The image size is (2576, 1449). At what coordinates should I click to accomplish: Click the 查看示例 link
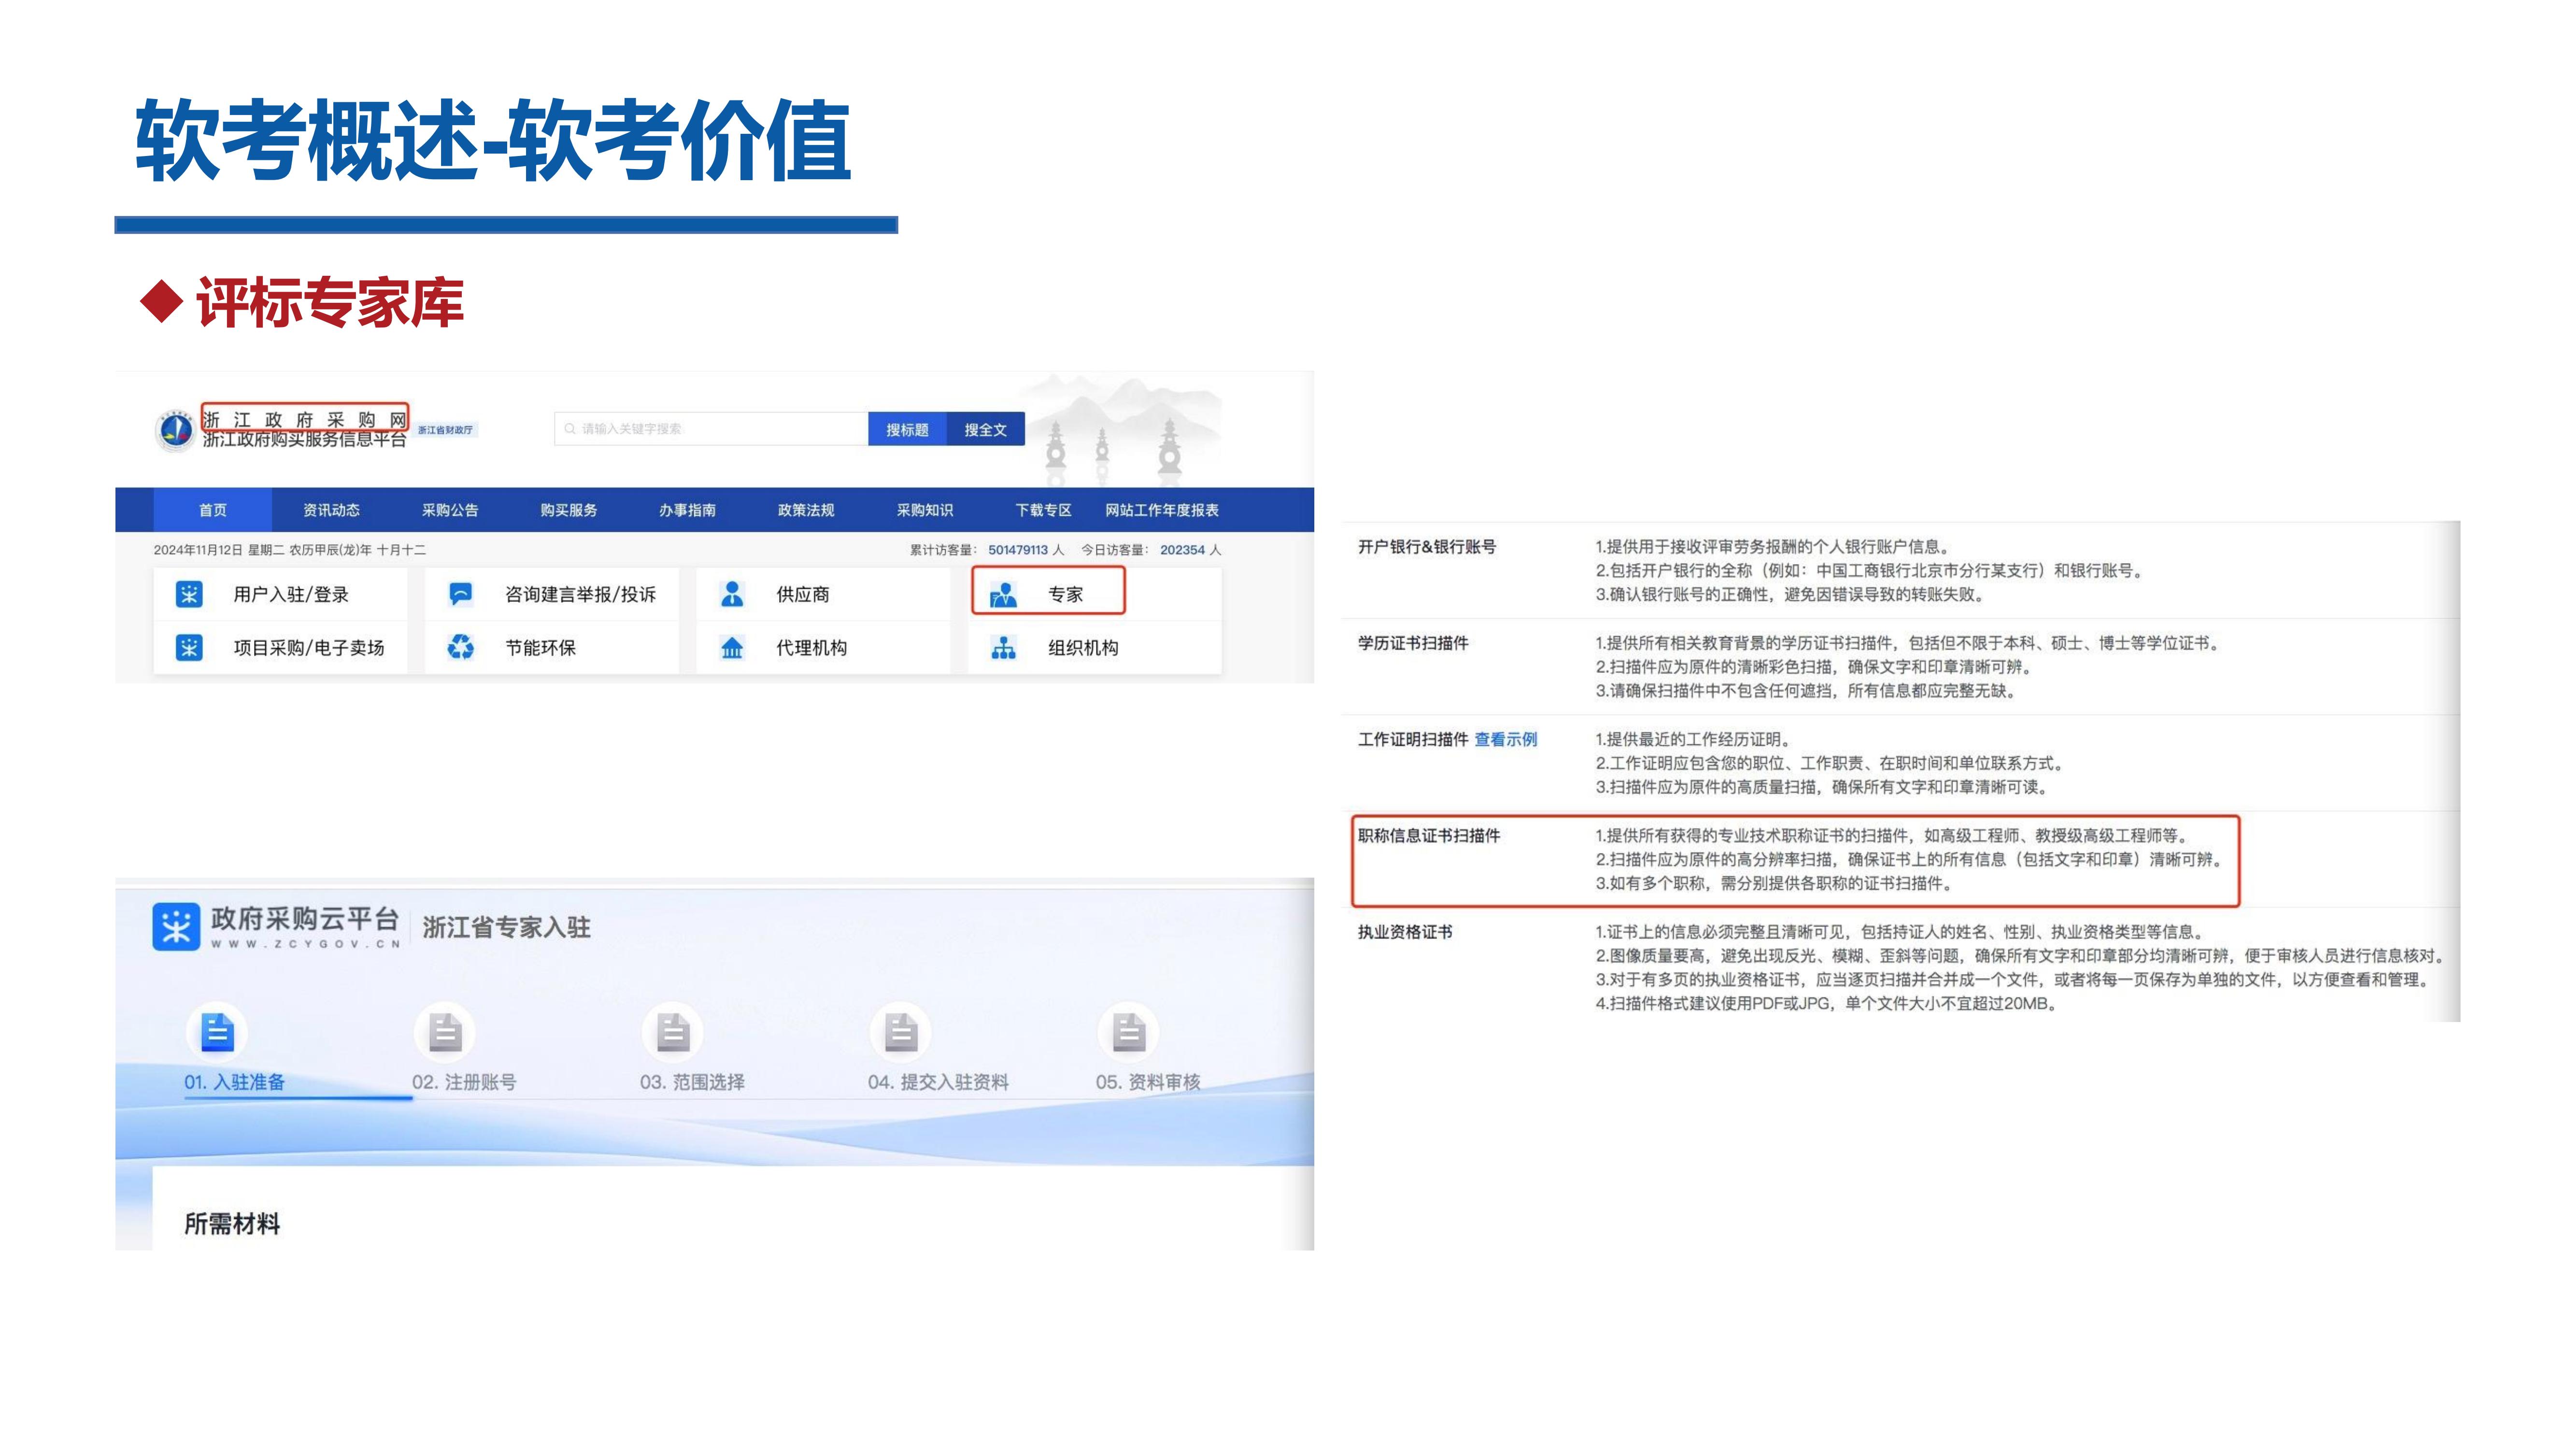1505,739
